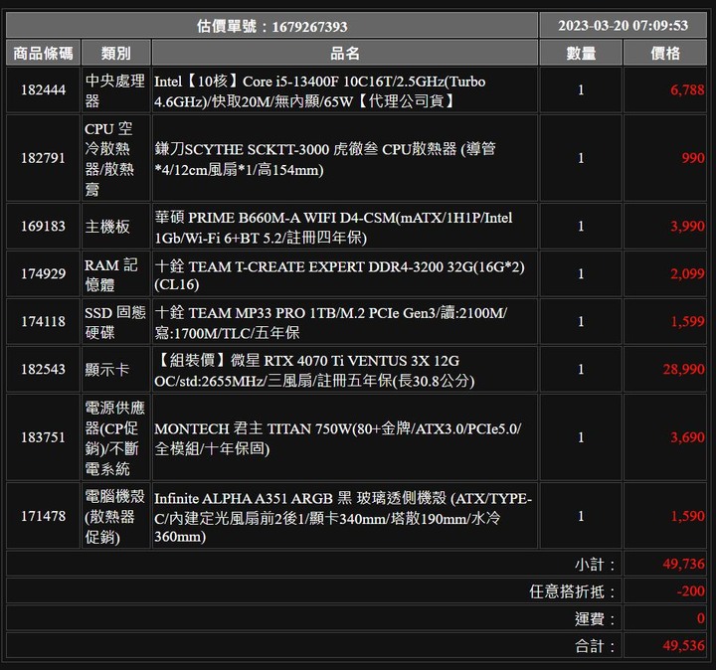Image resolution: width=716 pixels, height=670 pixels.
Task: Click the 小計 label
Action: pyautogui.click(x=595, y=565)
